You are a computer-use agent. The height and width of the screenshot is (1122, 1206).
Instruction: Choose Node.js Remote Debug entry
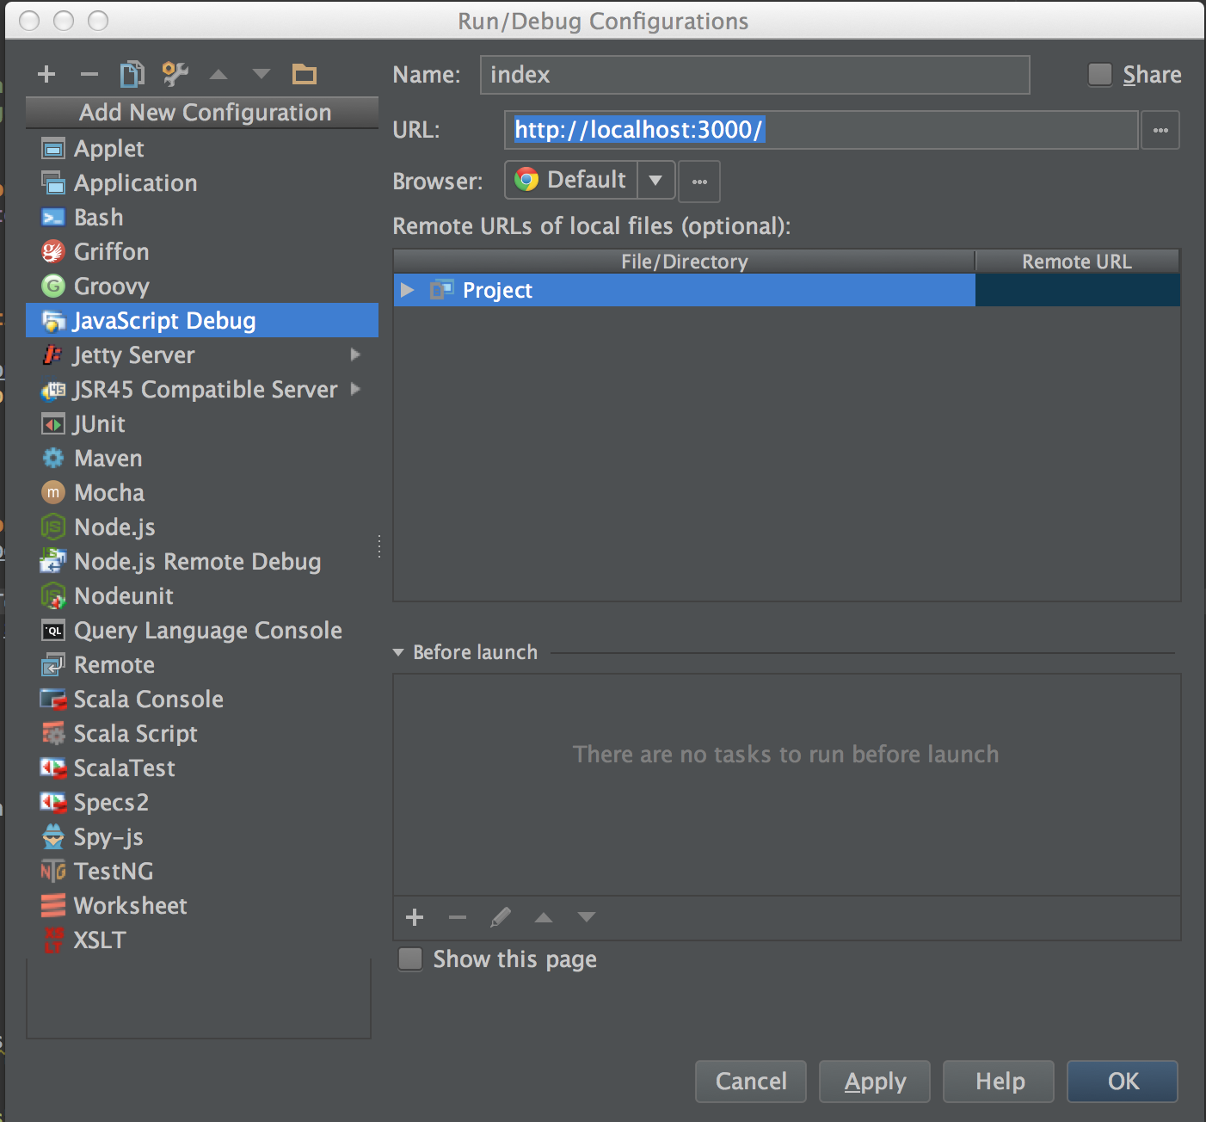(x=202, y=562)
